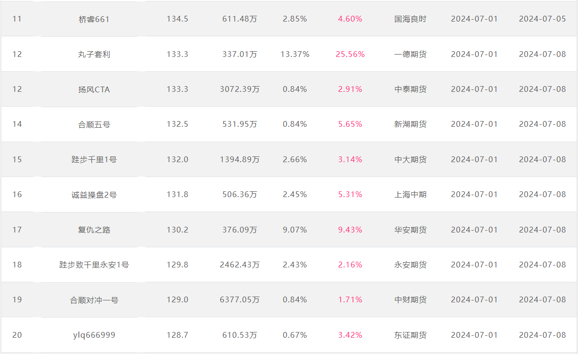Viewport: 578px width, 354px height.
Task: Select the rank 14 row number
Action: point(17,124)
